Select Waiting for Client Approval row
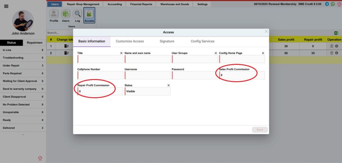342x163 pixels. tap(23, 81)
